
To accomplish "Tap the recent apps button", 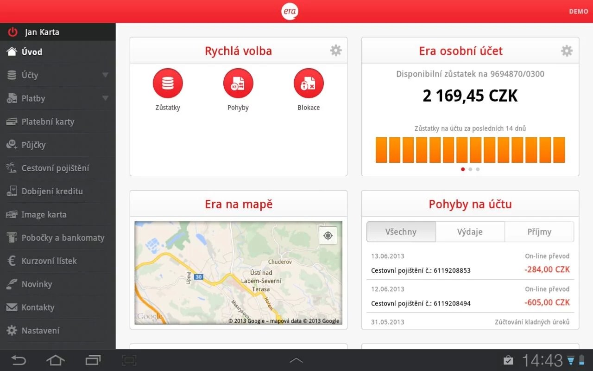I will [93, 360].
